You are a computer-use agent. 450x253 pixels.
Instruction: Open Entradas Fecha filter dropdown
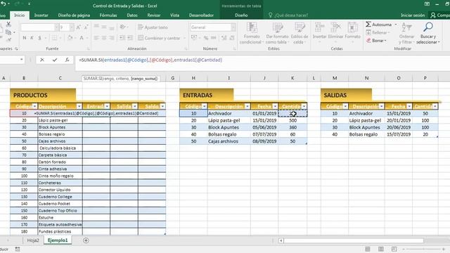coord(275,106)
